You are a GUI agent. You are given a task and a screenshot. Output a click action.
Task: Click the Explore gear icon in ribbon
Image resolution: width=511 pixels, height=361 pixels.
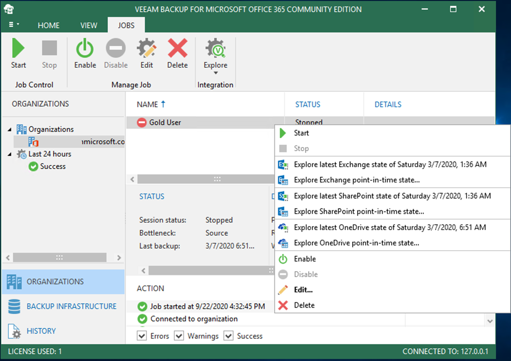point(215,48)
